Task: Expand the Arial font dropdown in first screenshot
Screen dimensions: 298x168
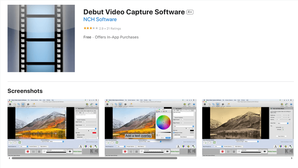Action: click(x=86, y=129)
